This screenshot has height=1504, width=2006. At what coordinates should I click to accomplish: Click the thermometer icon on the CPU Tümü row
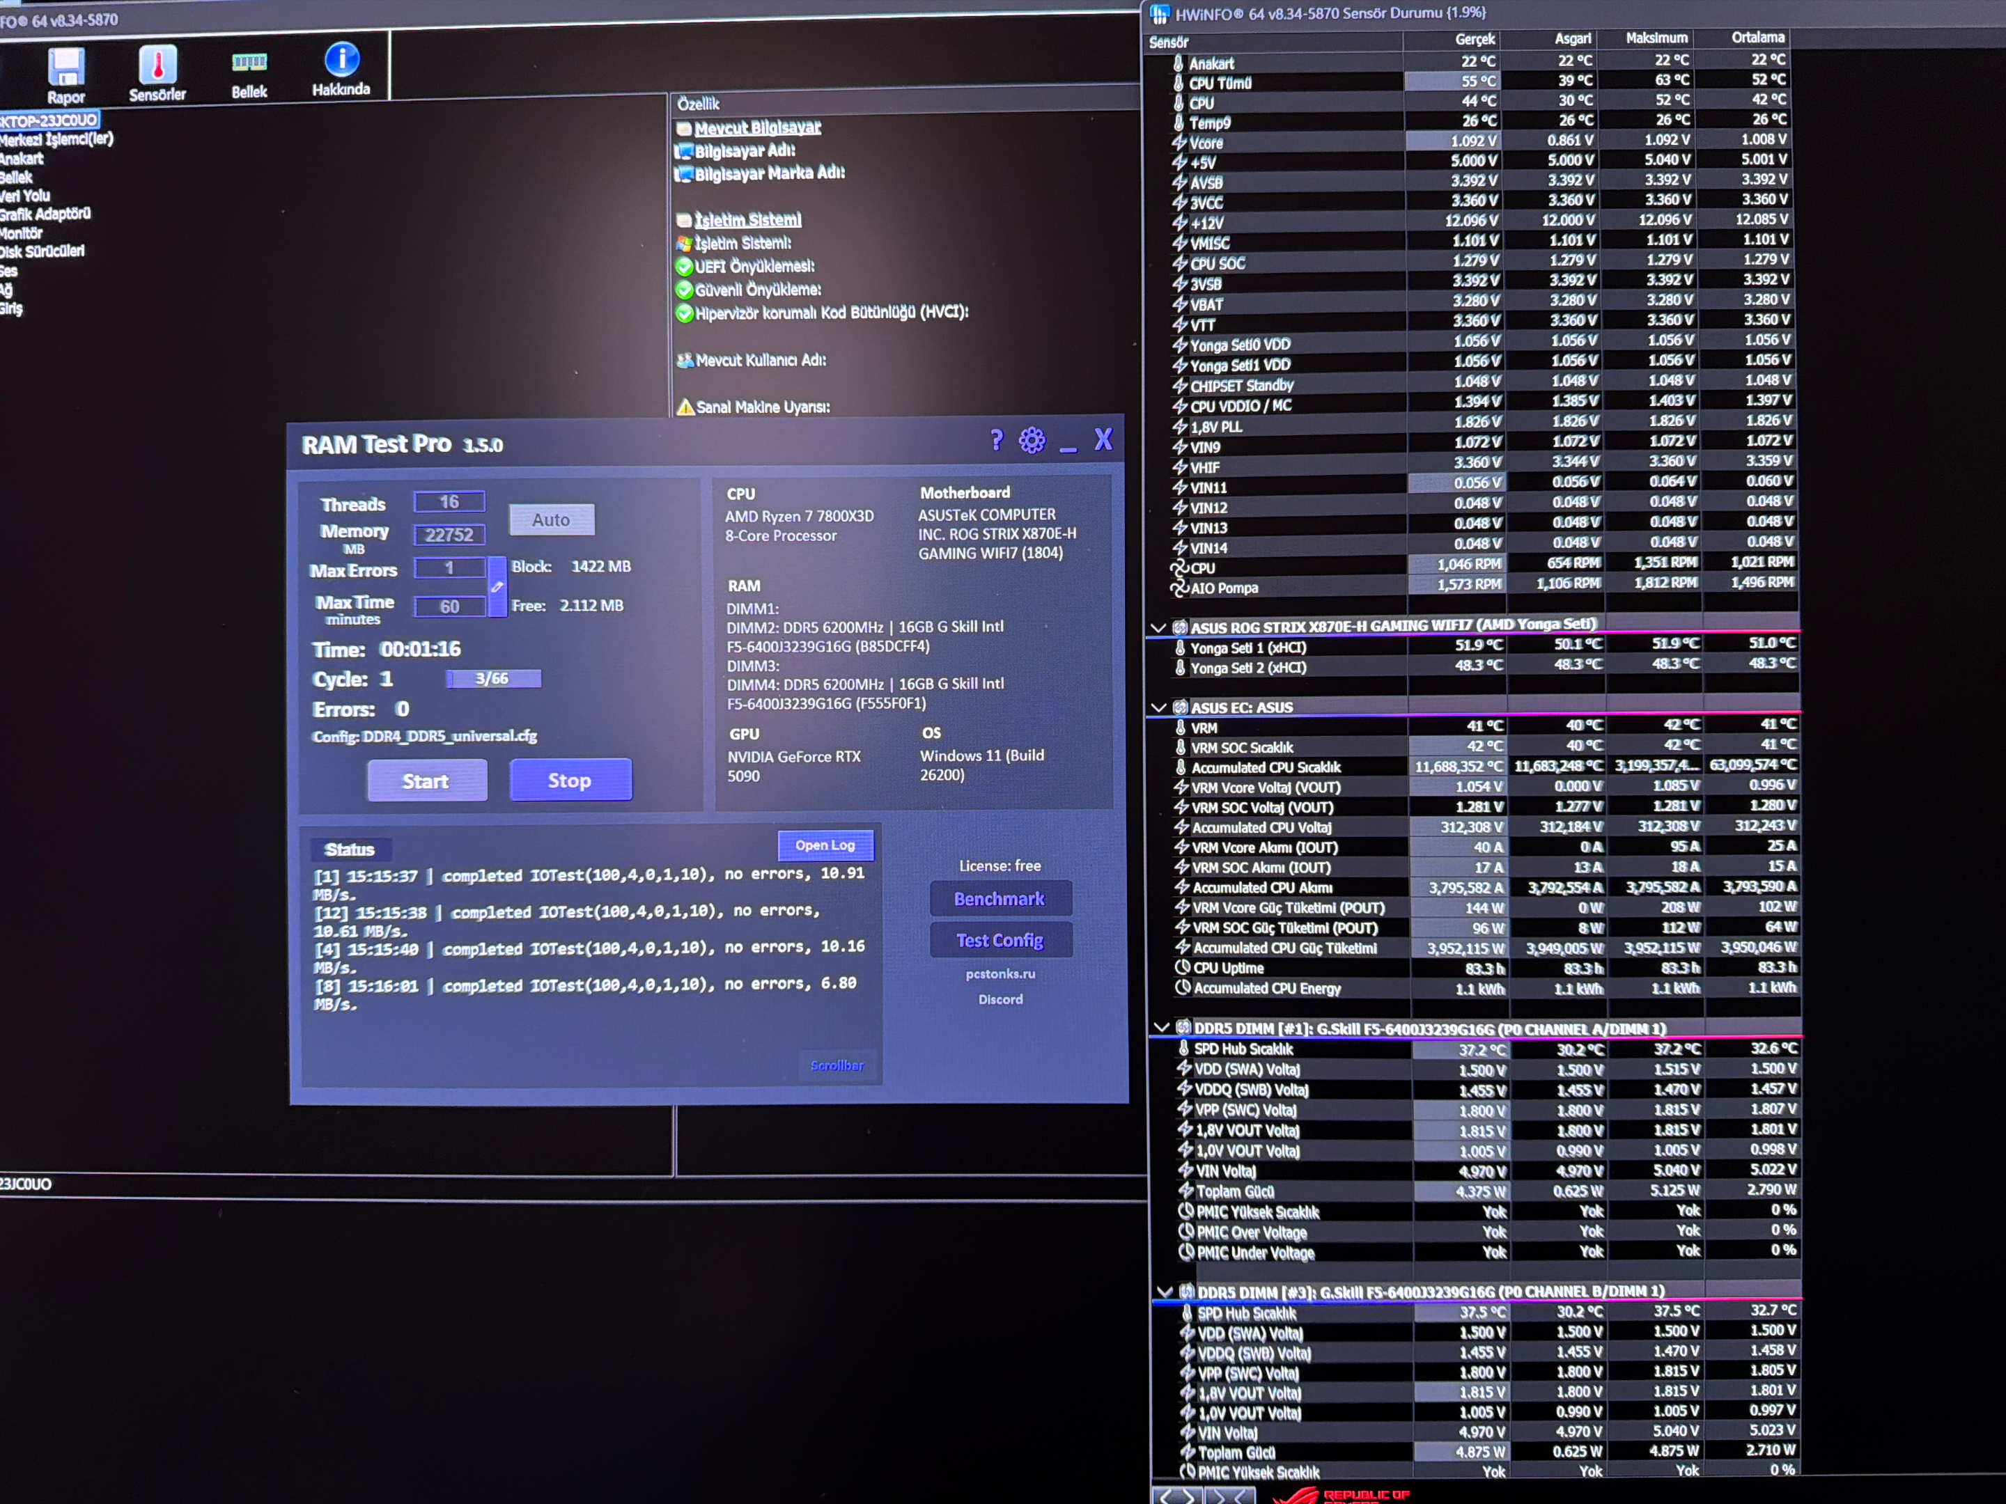click(x=1178, y=84)
